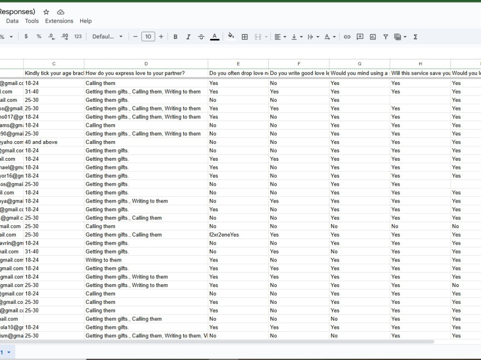The image size is (481, 360).
Task: Decrease decimal places
Action: (x=51, y=37)
